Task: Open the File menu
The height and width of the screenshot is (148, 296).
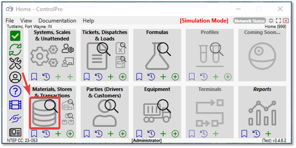Action: (x=10, y=21)
